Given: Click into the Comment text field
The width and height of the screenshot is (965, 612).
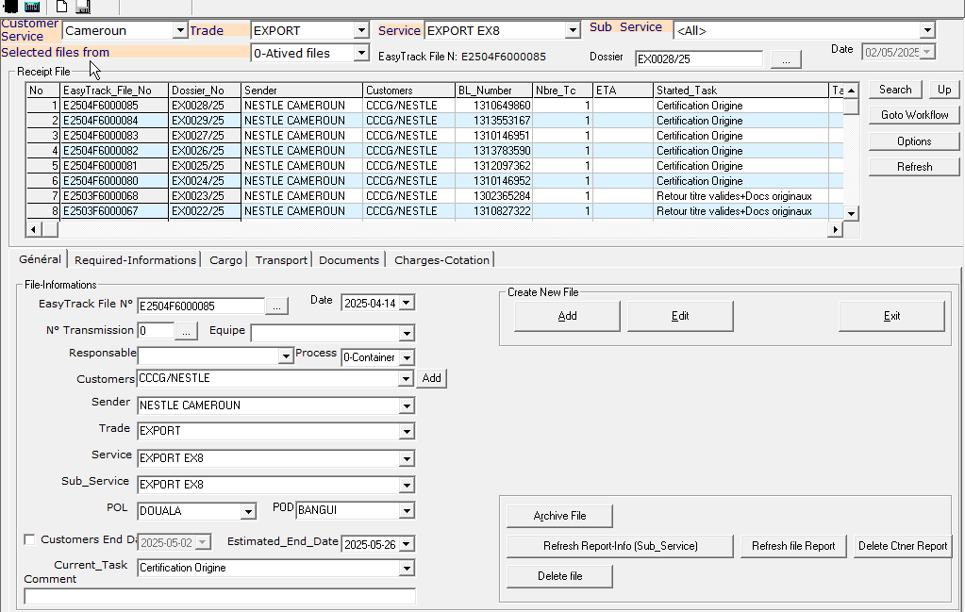Looking at the screenshot, I should click(219, 596).
